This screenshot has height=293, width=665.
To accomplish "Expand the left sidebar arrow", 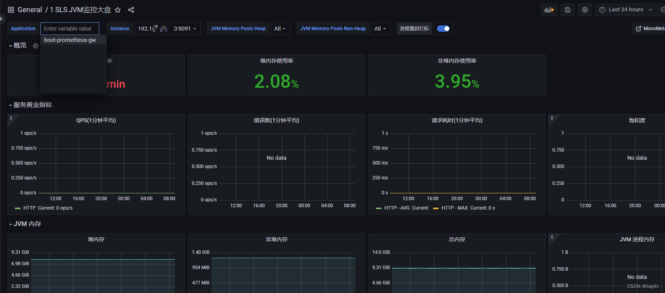I will 2,18.
